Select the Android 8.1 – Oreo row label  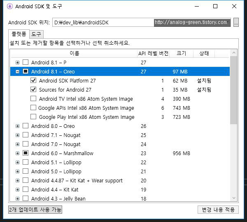(x=53, y=72)
